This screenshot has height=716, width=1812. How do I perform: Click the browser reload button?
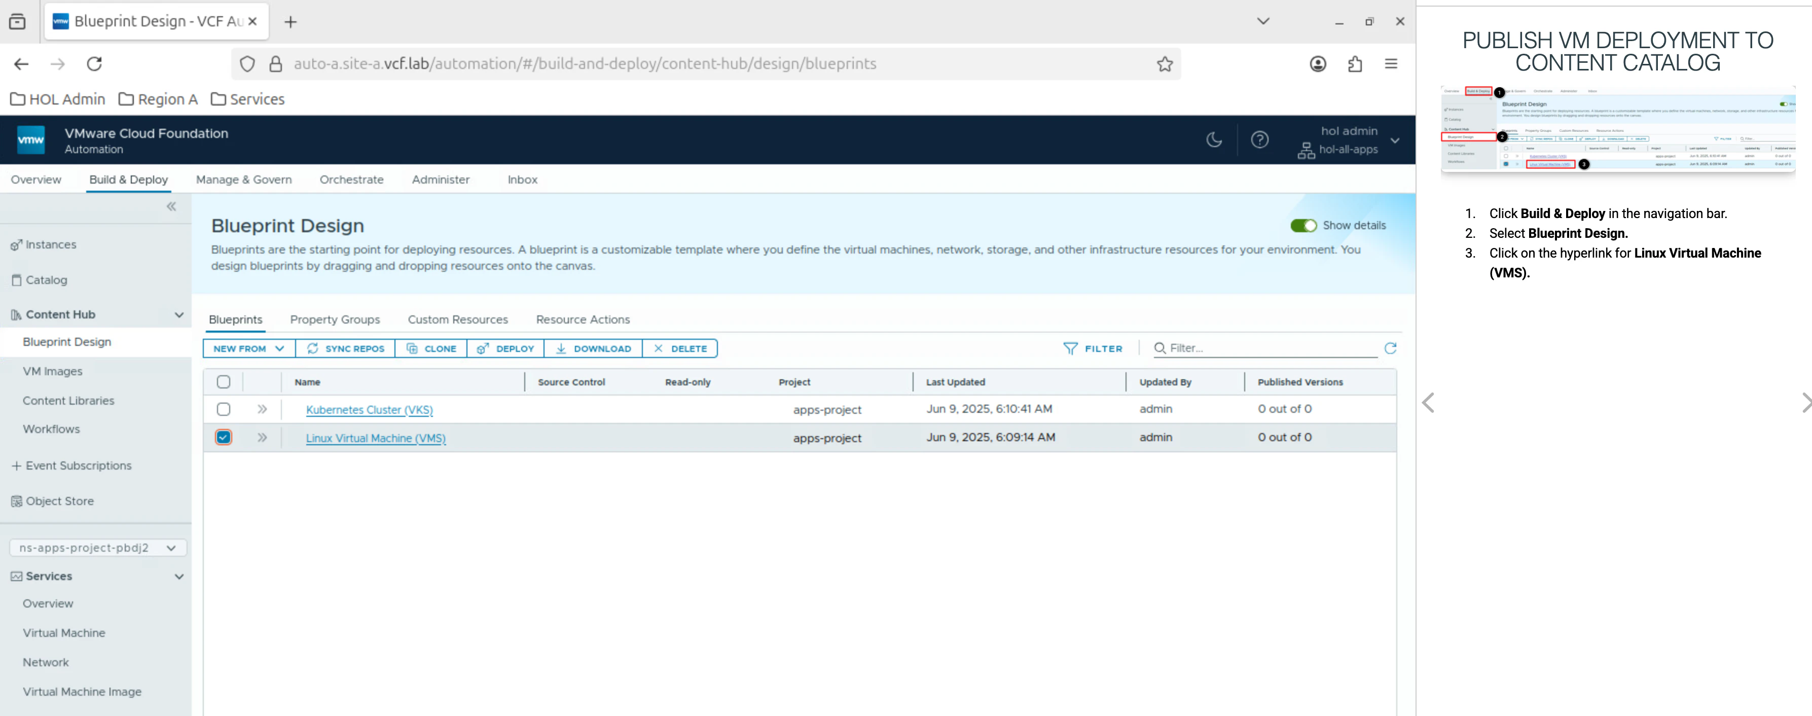click(x=94, y=64)
